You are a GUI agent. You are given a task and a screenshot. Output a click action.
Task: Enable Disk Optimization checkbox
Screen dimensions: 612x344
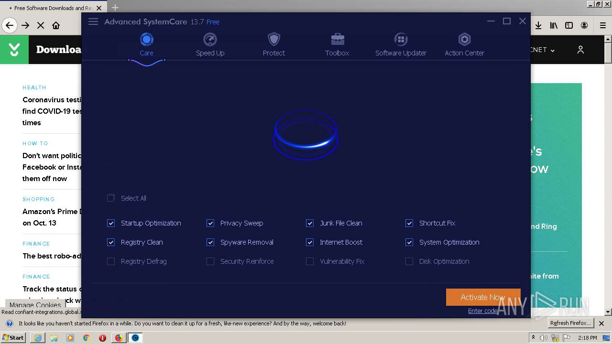[x=409, y=261]
